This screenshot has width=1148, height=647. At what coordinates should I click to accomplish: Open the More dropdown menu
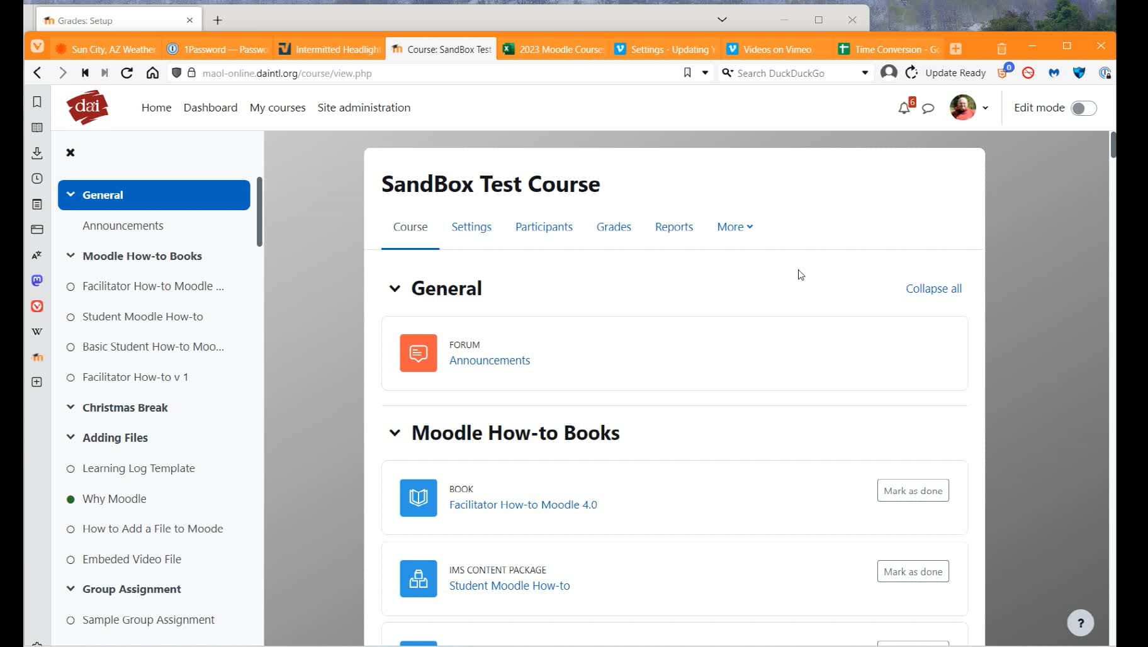click(x=734, y=227)
